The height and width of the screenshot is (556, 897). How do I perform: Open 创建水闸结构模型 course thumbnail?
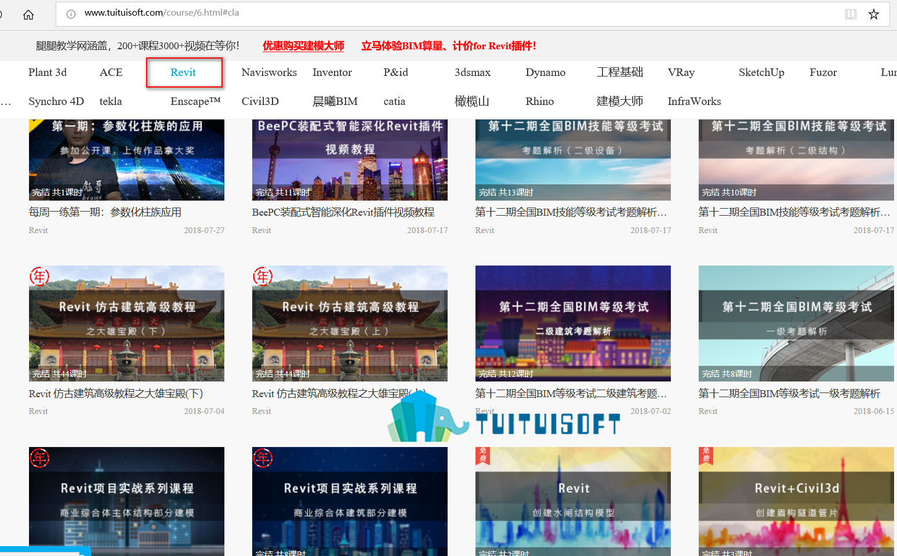[573, 502]
